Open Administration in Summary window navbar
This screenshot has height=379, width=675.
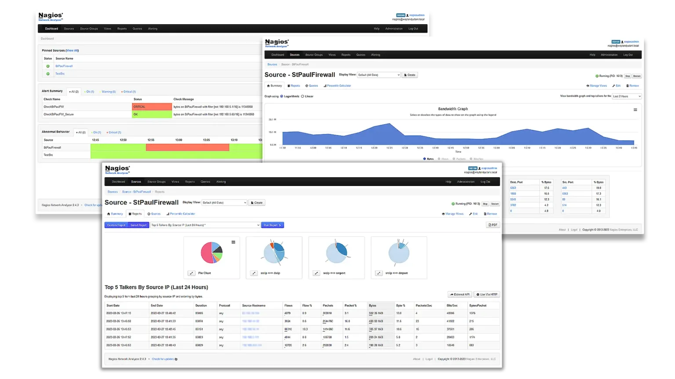609,55
